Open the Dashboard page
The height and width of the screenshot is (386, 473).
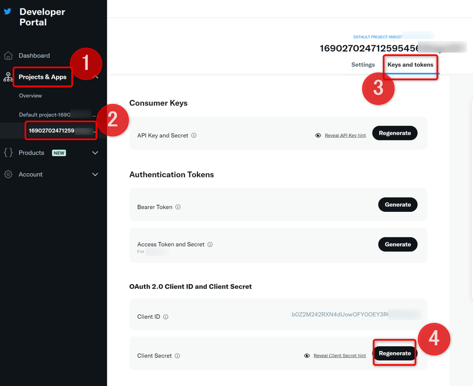(34, 56)
